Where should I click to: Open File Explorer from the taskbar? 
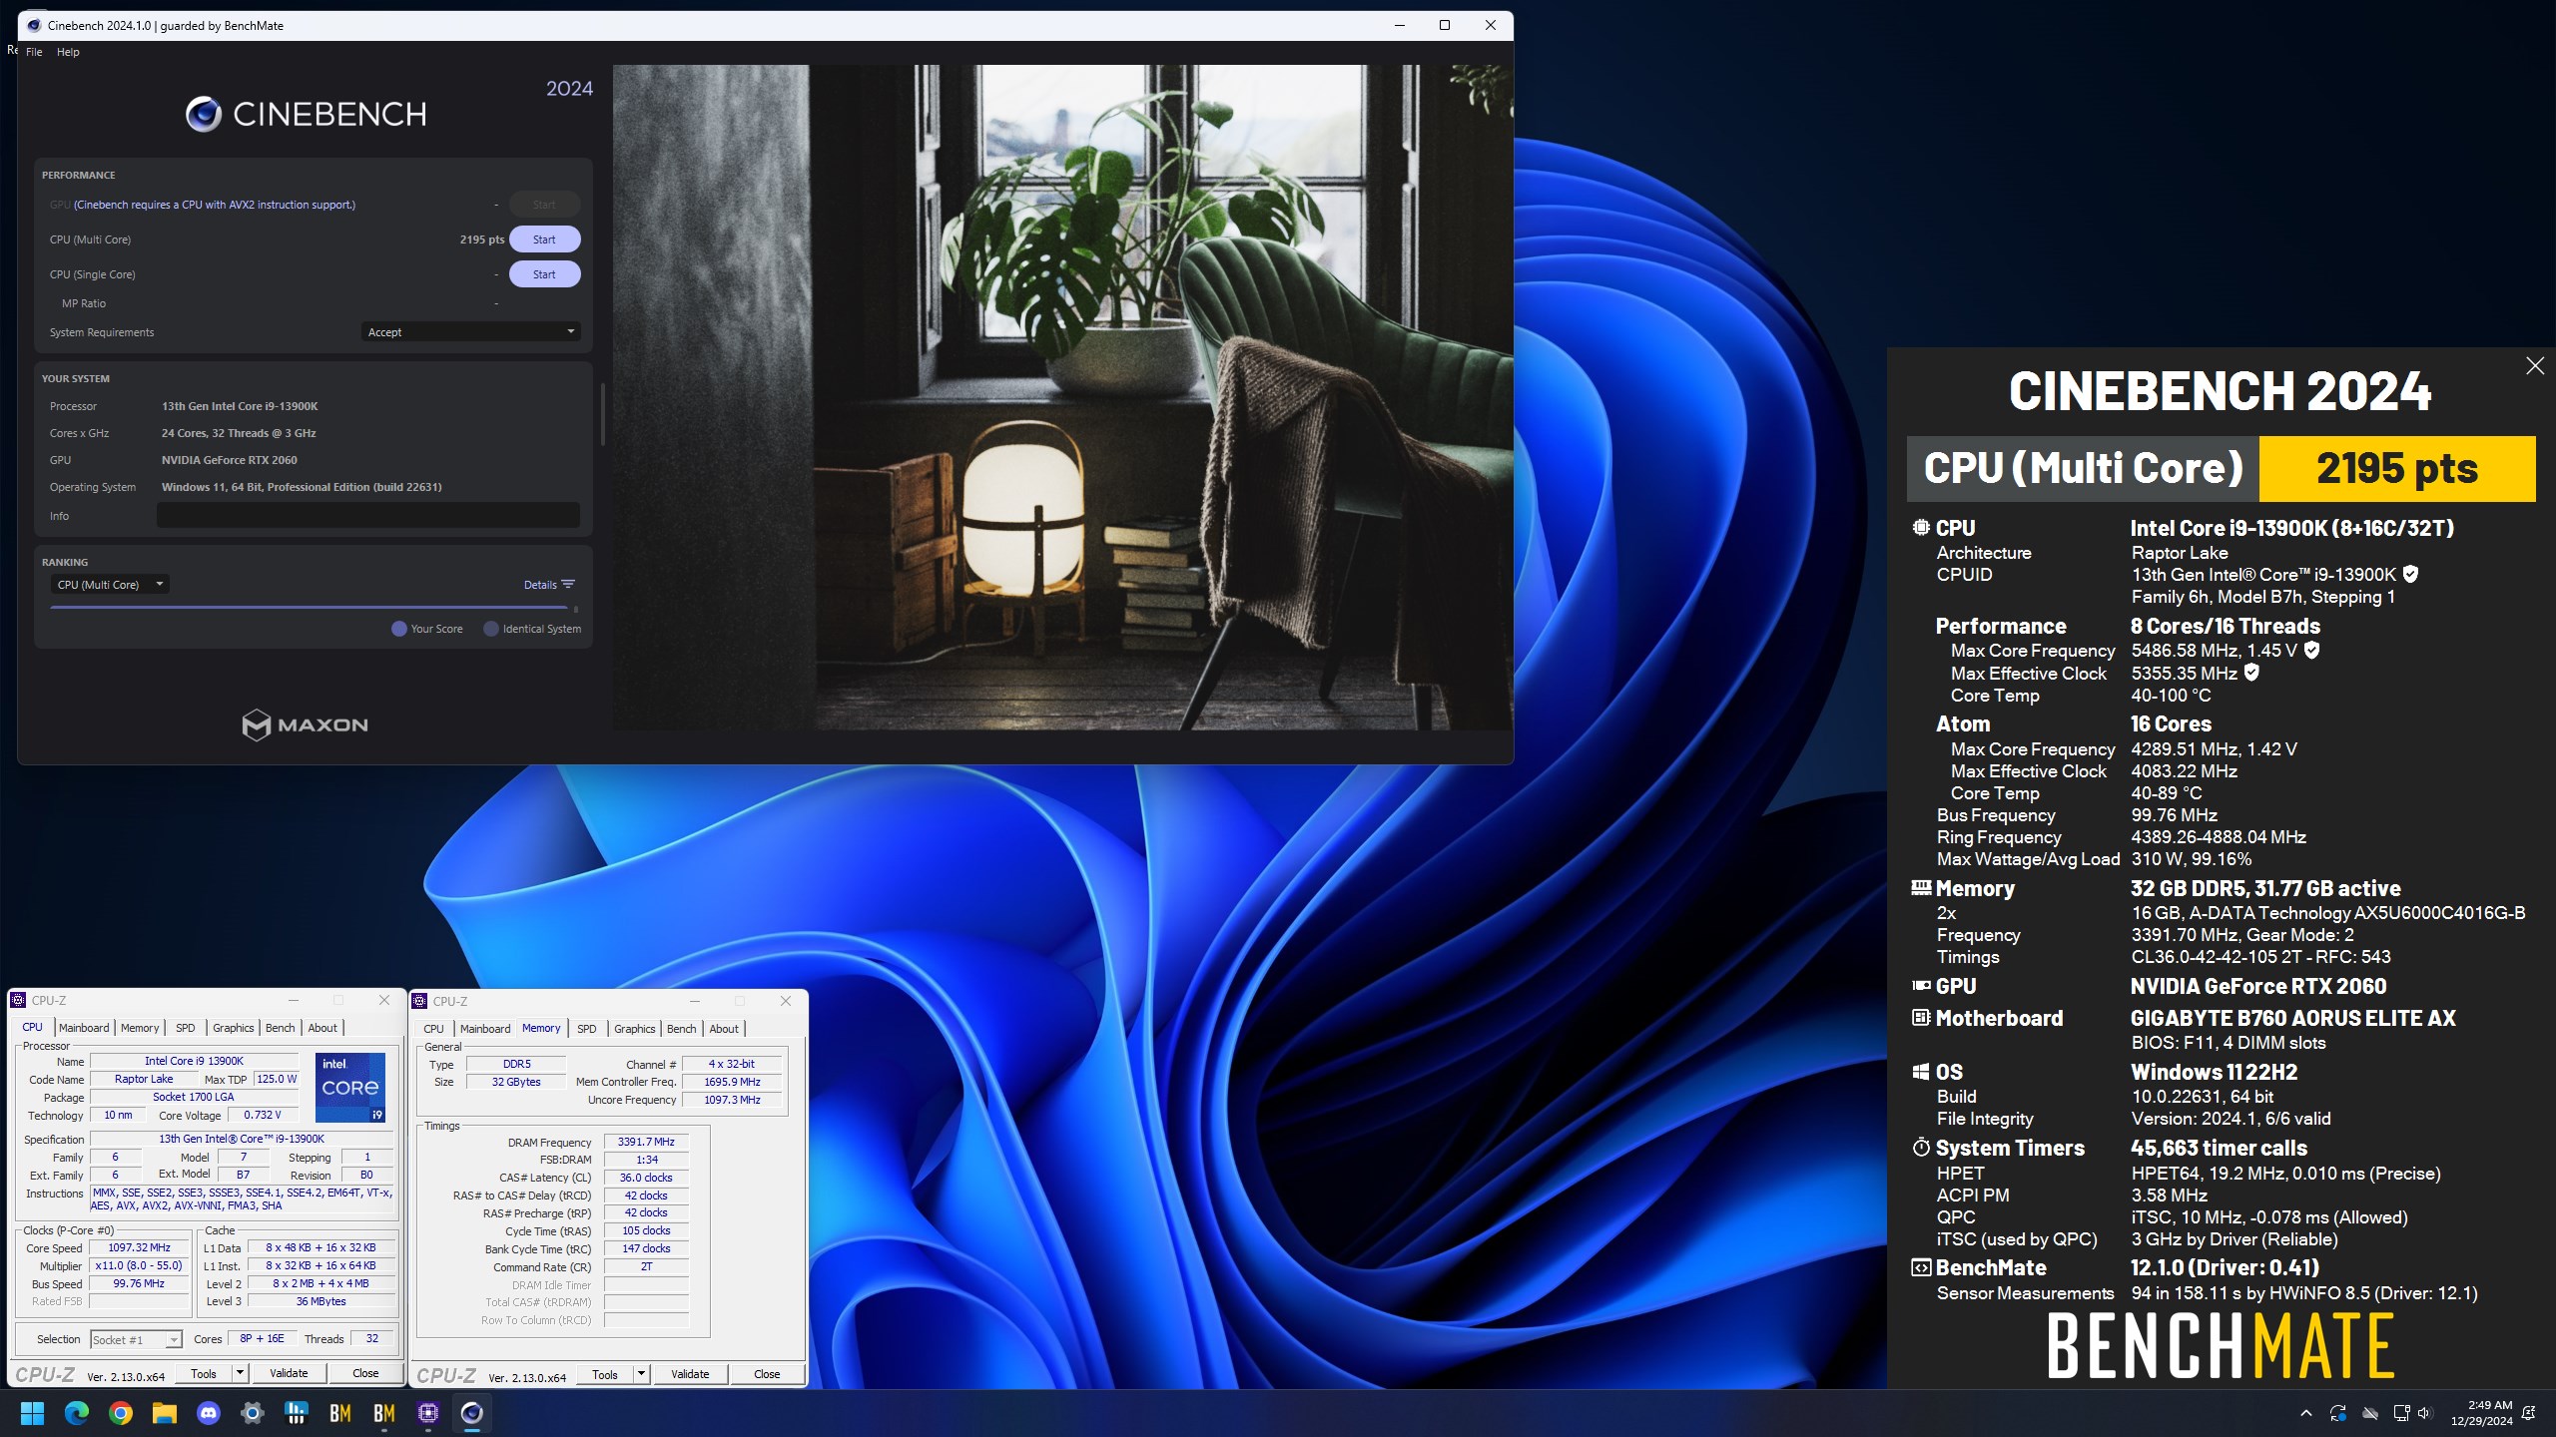(165, 1413)
